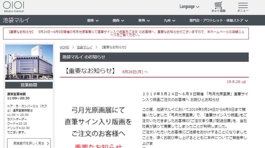Click the 池袋マルイ store title
The image size is (265, 148).
pyautogui.click(x=16, y=20)
